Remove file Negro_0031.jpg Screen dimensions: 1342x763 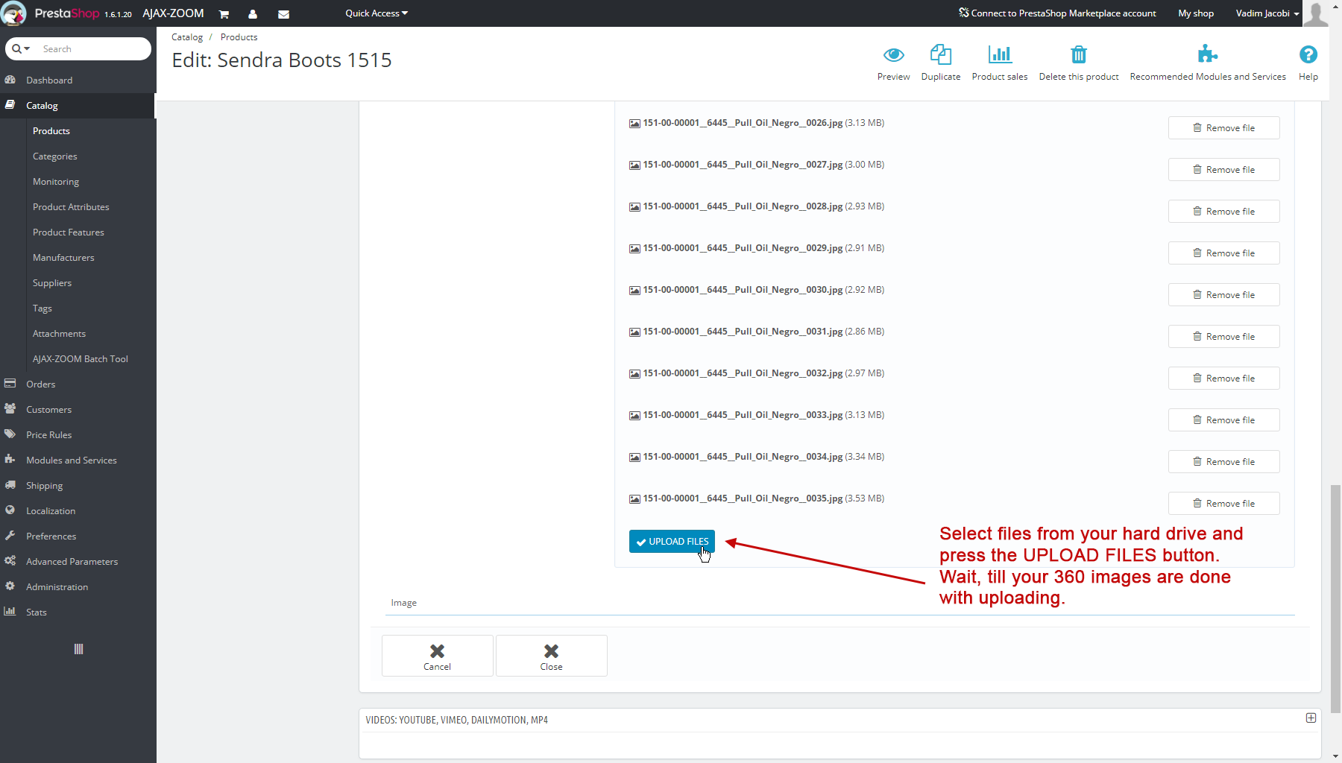[x=1224, y=336]
